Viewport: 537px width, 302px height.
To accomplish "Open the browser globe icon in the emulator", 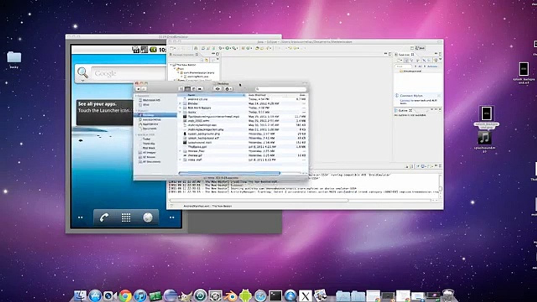I will (x=148, y=217).
